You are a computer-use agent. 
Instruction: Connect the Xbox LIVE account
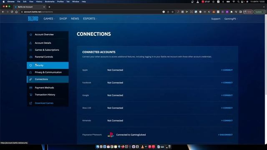tap(227, 108)
